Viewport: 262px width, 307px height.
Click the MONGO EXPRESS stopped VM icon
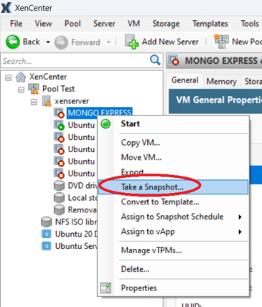coord(59,113)
